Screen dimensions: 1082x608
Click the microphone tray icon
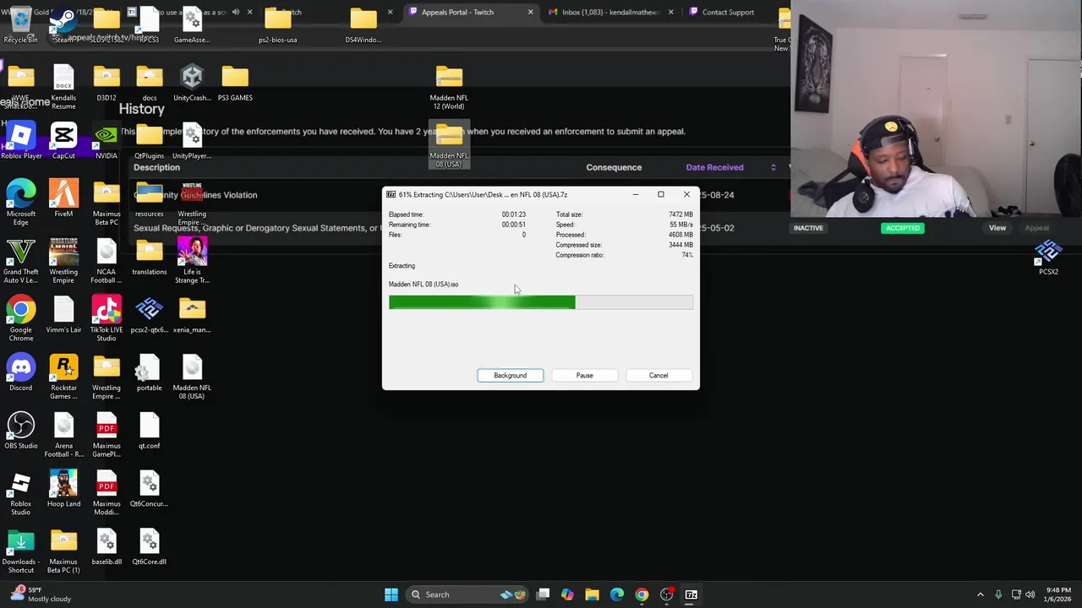pos(998,594)
